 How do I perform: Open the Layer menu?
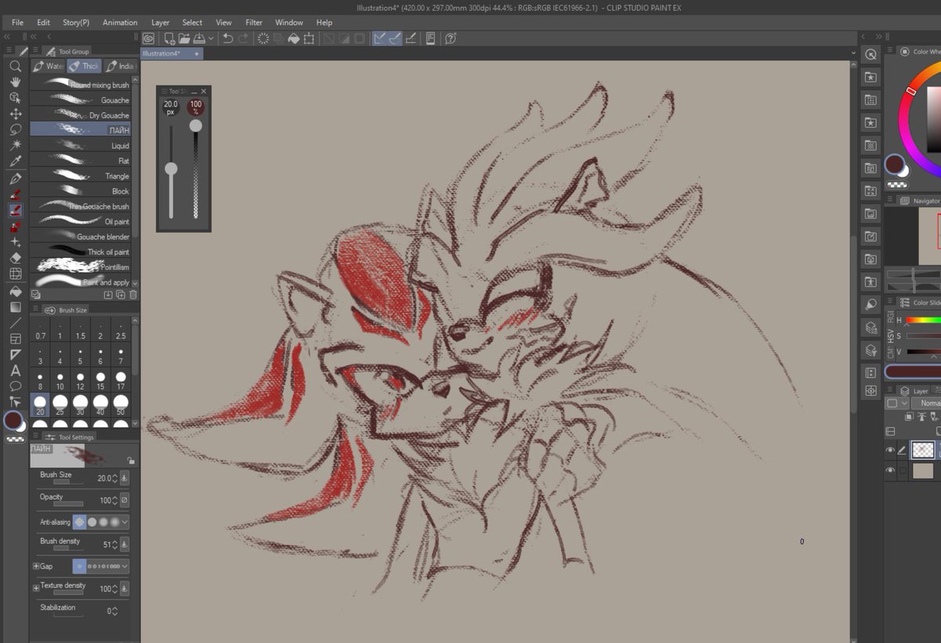tap(161, 22)
